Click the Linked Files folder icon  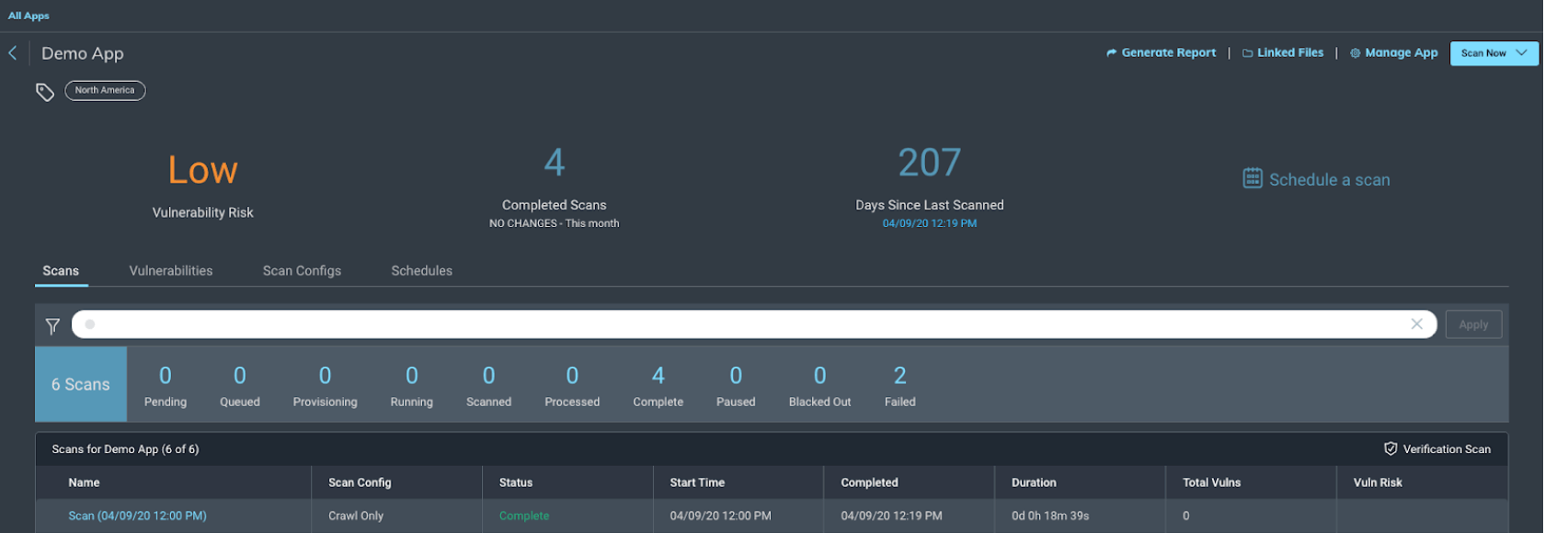pyautogui.click(x=1248, y=53)
